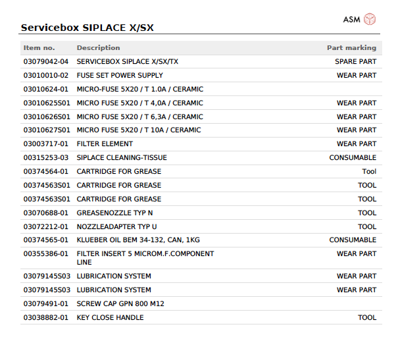Screen dimensions: 398x360
Task: Select the 'Servicebox SIPLACE X/SX' title
Action: 87,28
